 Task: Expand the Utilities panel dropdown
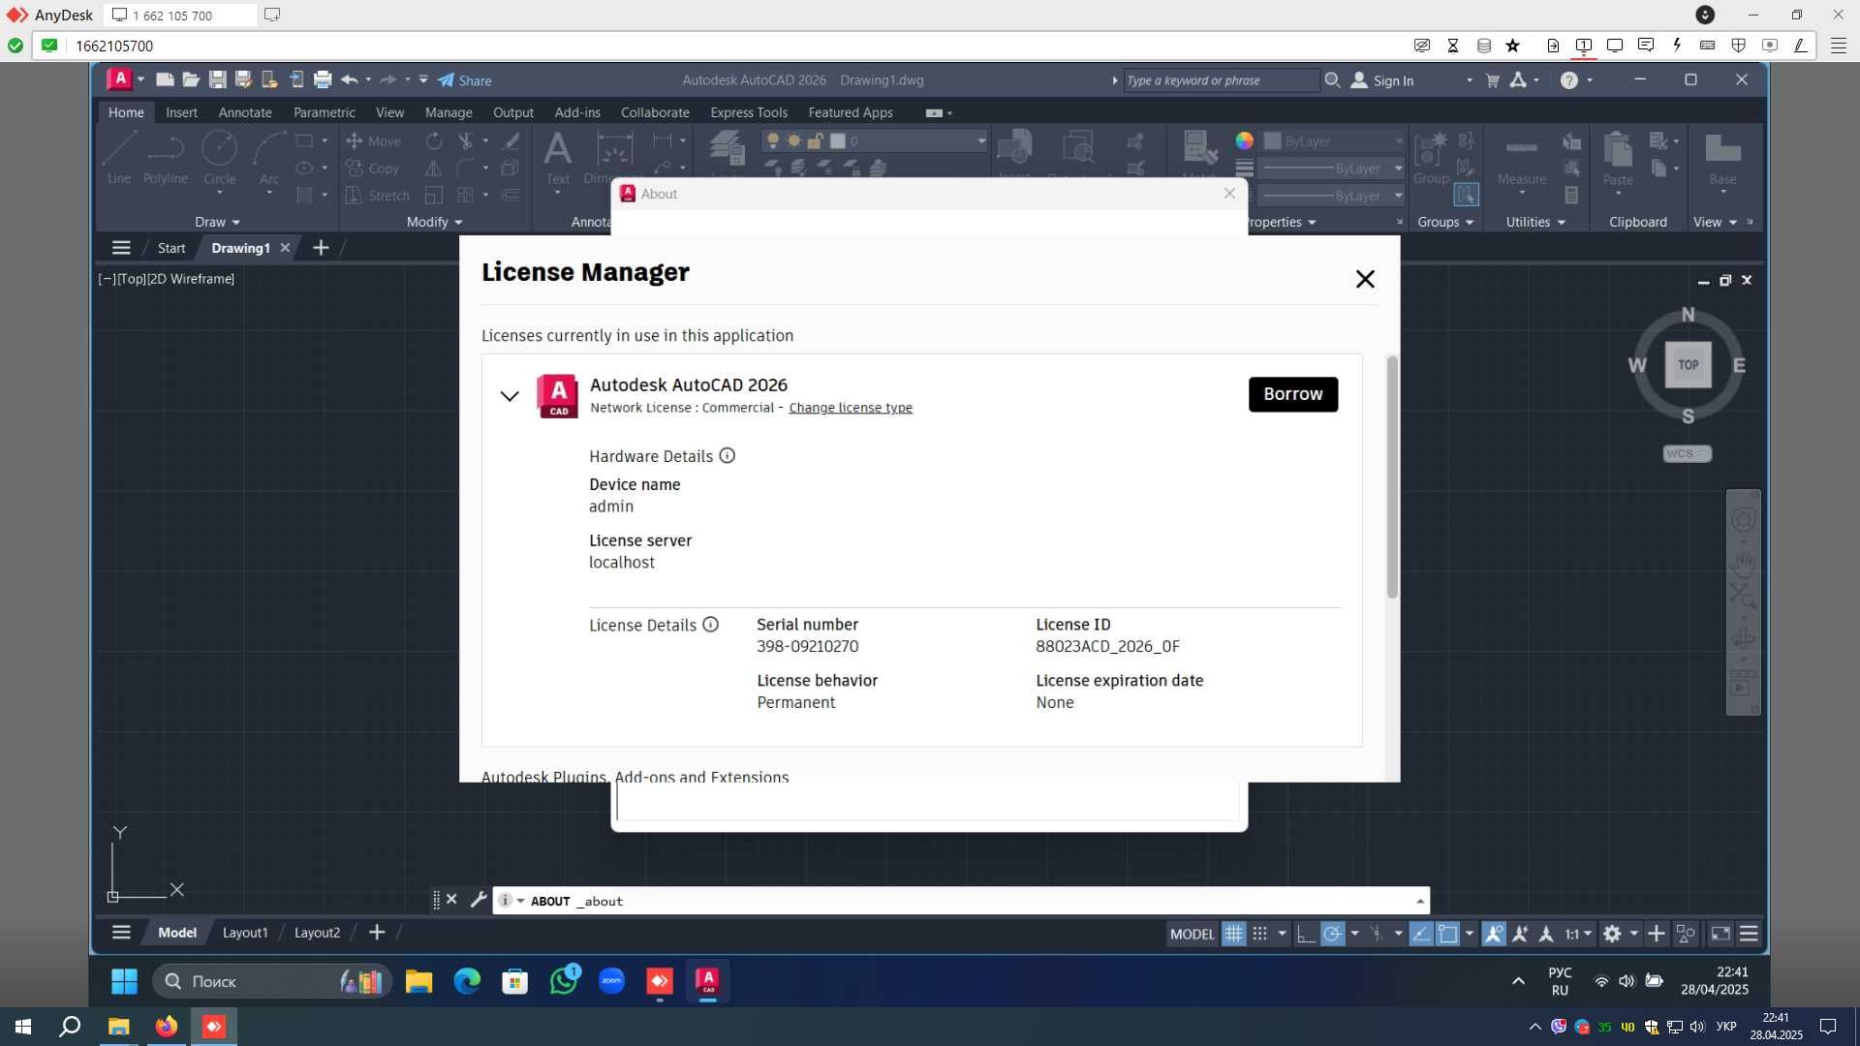click(x=1535, y=222)
